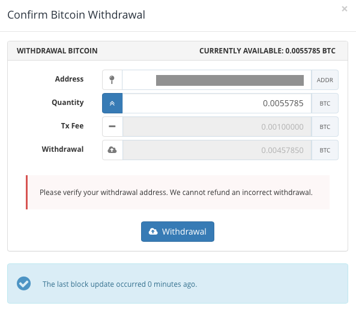Click the Currently Available balance text

coord(267,51)
